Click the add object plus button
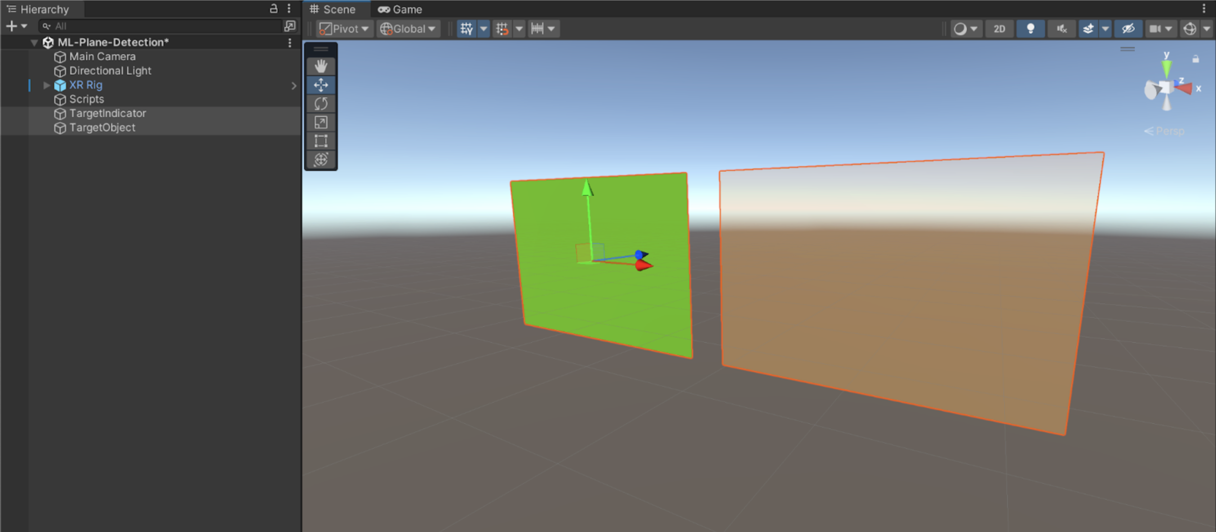 [12, 26]
